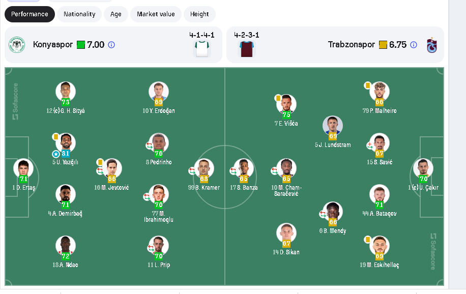Image resolution: width=466 pixels, height=294 pixels.
Task: Click D. Ertaş rating badge 7.1
Action: 23,179
